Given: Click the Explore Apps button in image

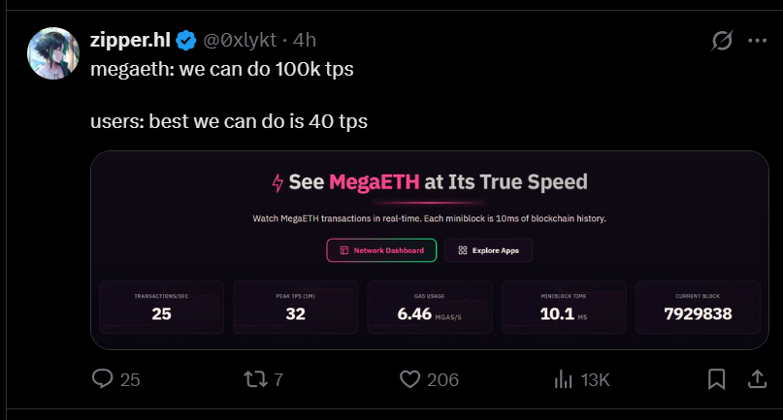Looking at the screenshot, I should pos(488,250).
